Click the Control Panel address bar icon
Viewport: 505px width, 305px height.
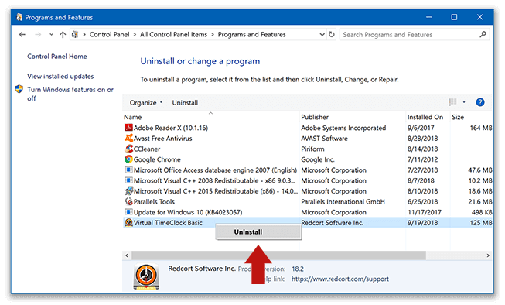pyautogui.click(x=75, y=35)
